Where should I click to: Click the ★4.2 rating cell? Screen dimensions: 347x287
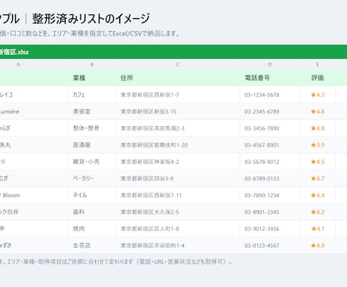point(318,212)
